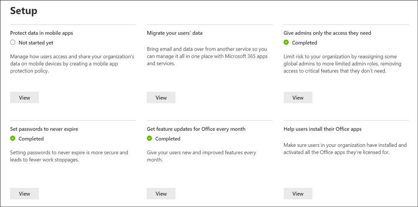This screenshot has width=418, height=207.
Task: Select the 'Set passwords to never expire' title
Action: coord(44,129)
